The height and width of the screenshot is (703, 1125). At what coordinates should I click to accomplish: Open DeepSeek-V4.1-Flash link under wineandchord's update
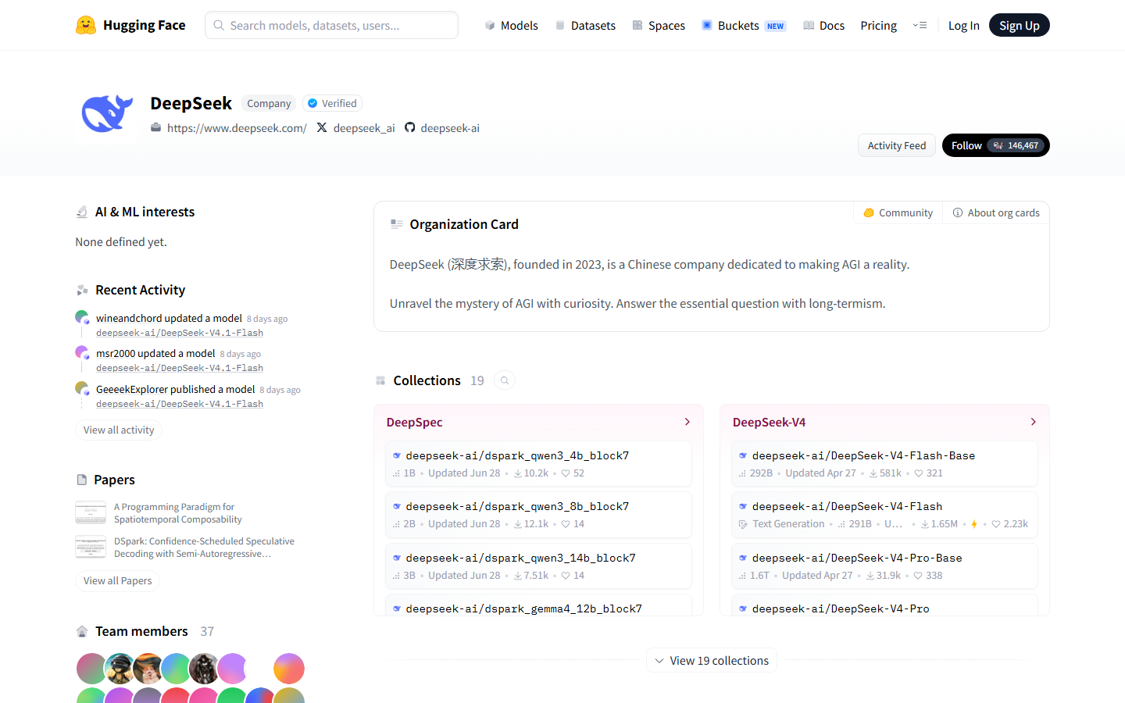coord(180,333)
